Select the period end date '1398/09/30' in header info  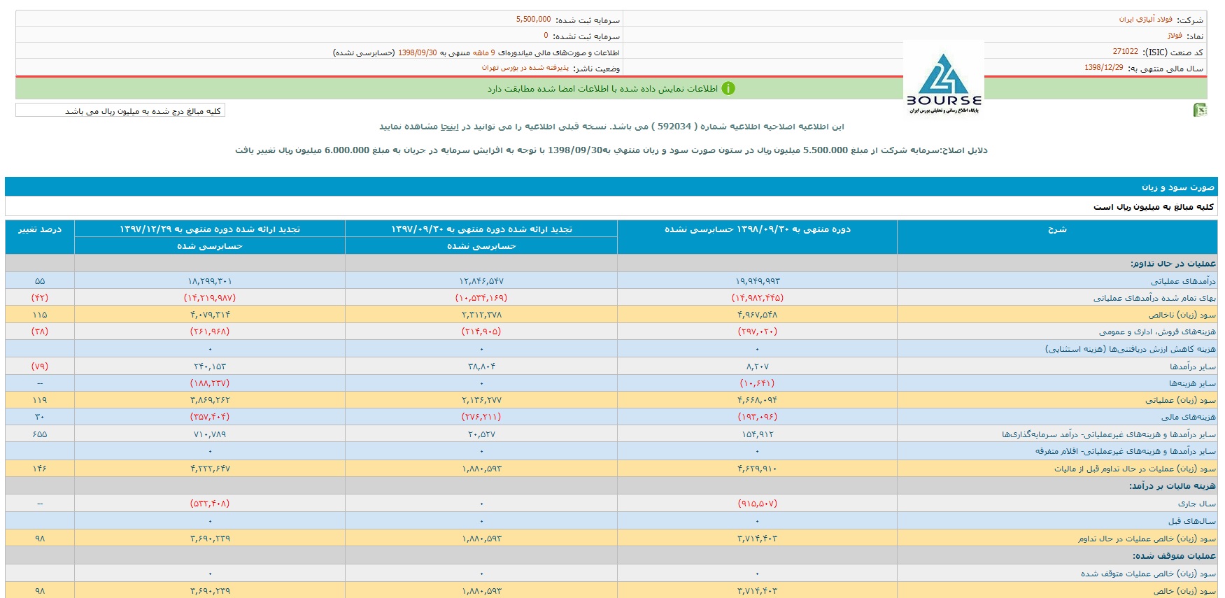pyautogui.click(x=418, y=52)
